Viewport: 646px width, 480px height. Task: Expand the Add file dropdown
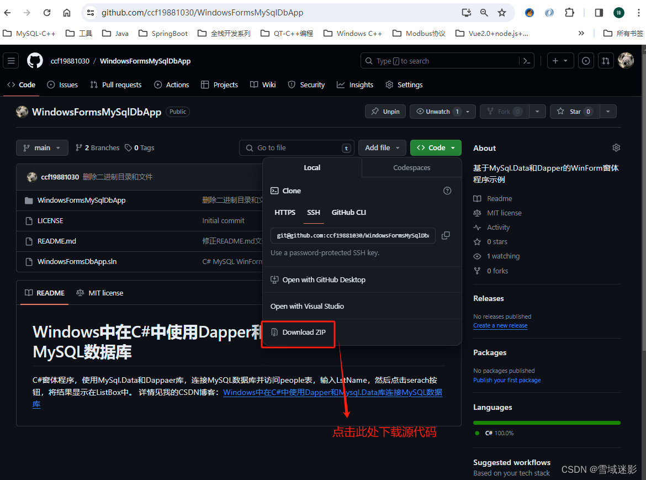pos(382,147)
